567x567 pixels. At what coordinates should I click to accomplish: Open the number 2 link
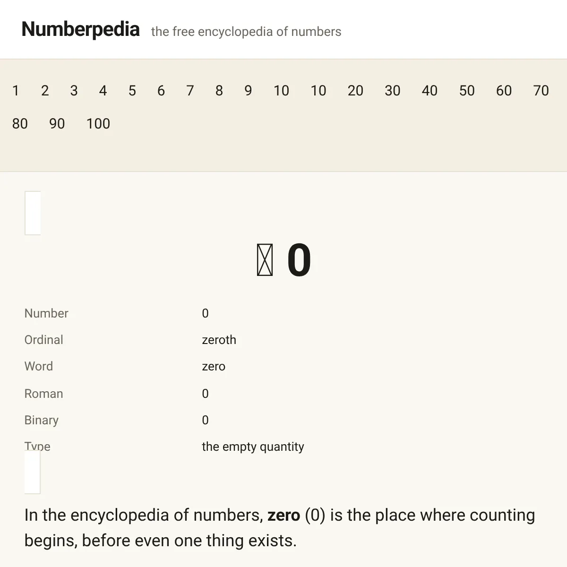tap(45, 90)
